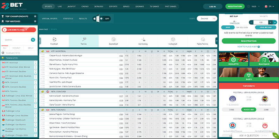Screen dimensions: 279x139
Task: Click the Load Bet Slip button
Action: 265,27
